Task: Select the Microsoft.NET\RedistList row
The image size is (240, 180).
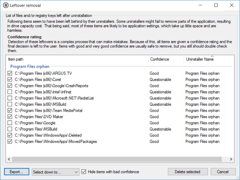Action: 54,98
